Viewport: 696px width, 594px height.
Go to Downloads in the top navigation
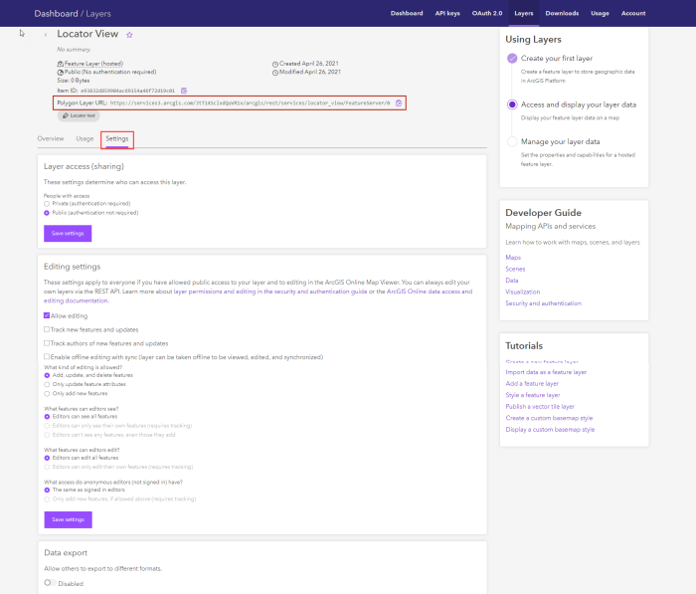[x=562, y=14]
